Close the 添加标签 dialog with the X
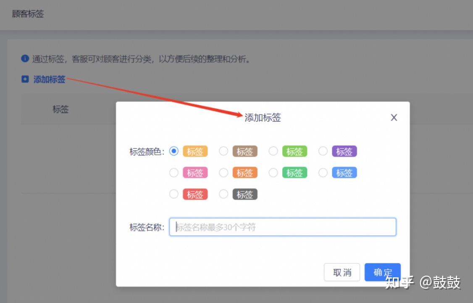 tap(394, 117)
